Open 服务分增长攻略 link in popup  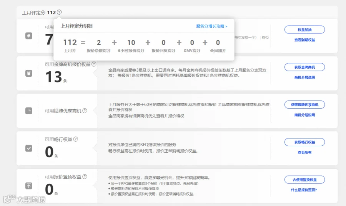[x=211, y=26]
